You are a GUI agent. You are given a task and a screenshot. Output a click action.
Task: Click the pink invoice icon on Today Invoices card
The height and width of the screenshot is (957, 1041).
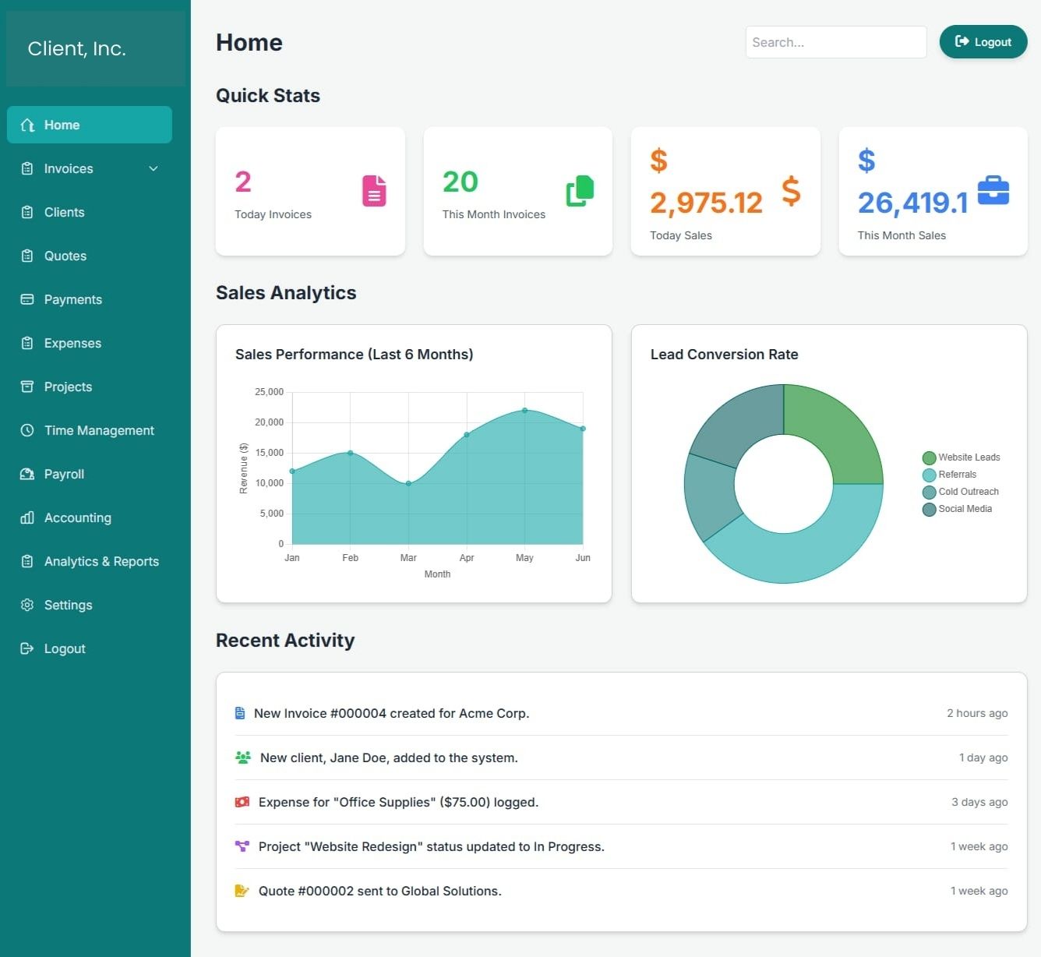[374, 190]
